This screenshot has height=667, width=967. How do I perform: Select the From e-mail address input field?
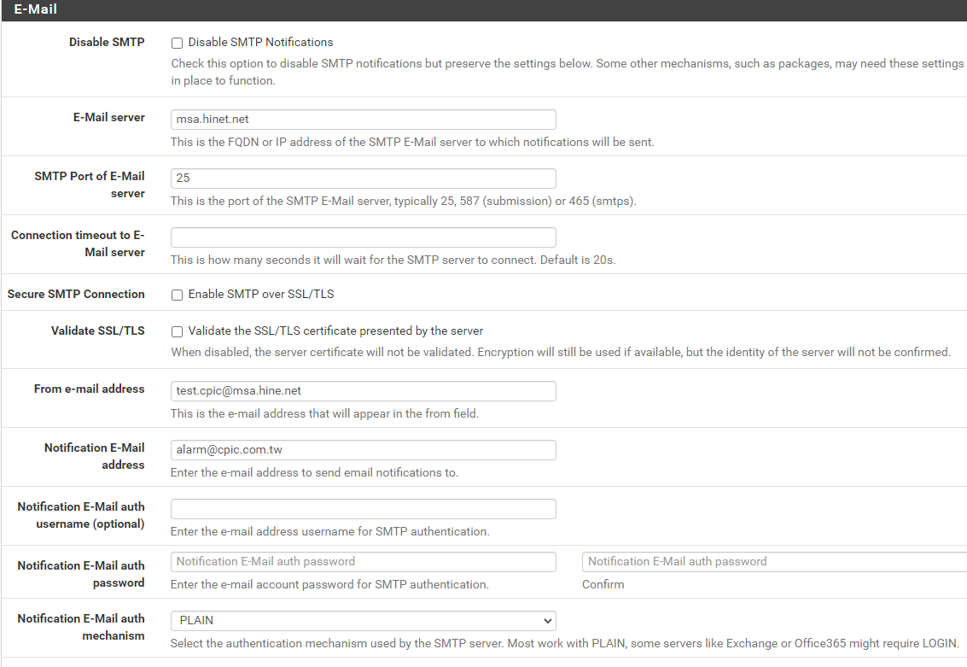363,391
